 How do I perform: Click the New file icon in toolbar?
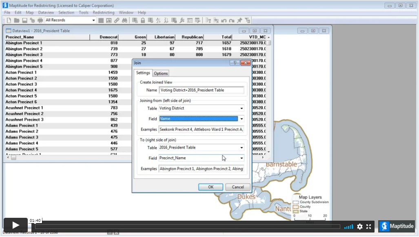(x=9, y=20)
